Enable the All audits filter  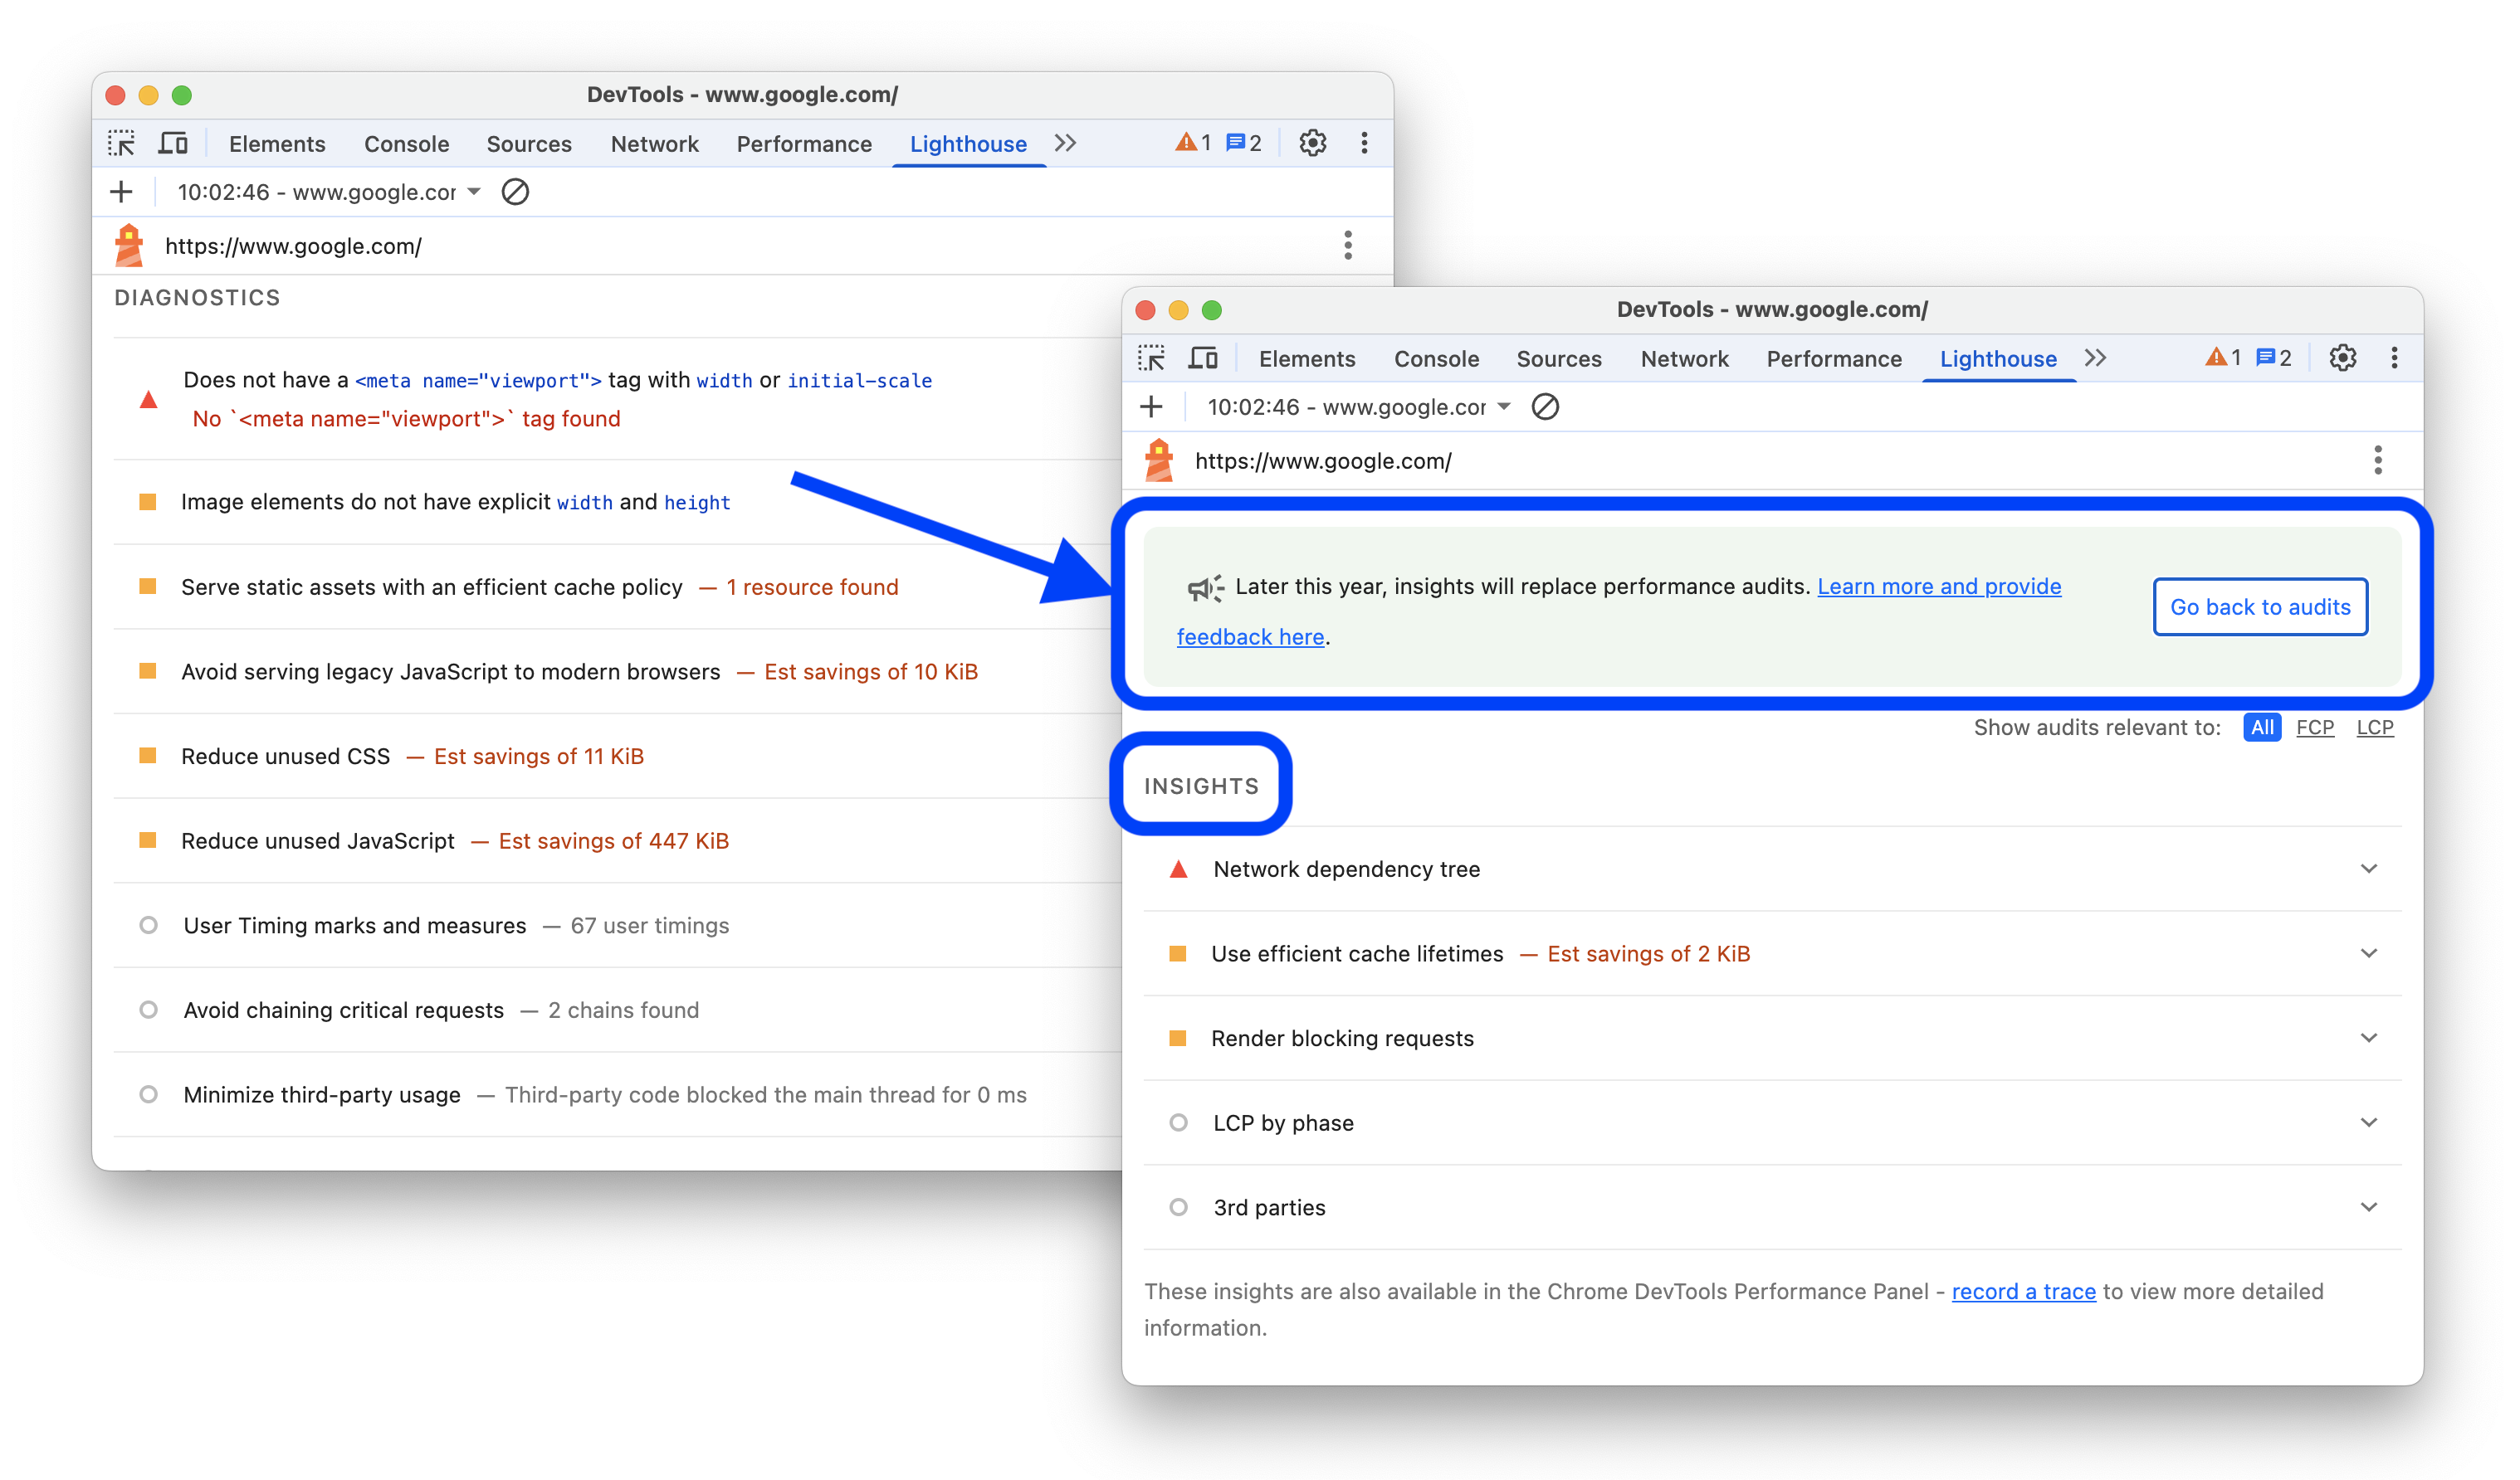click(2262, 728)
